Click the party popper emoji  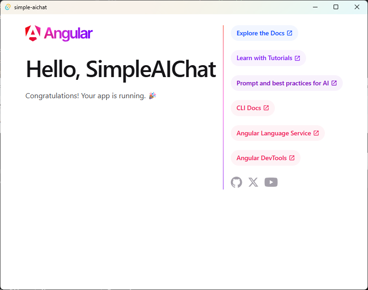152,96
